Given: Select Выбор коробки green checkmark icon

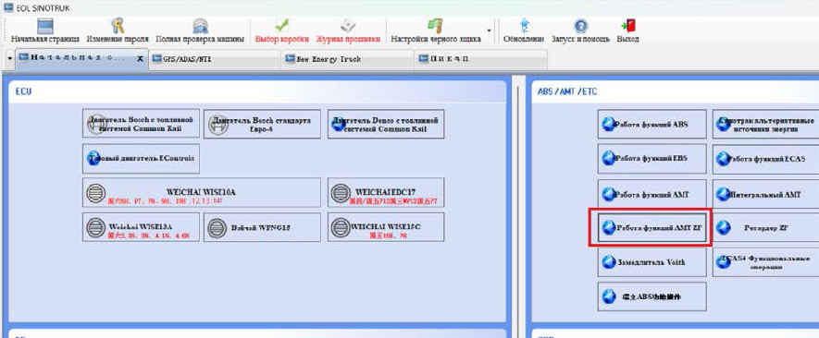Looking at the screenshot, I should tap(282, 25).
